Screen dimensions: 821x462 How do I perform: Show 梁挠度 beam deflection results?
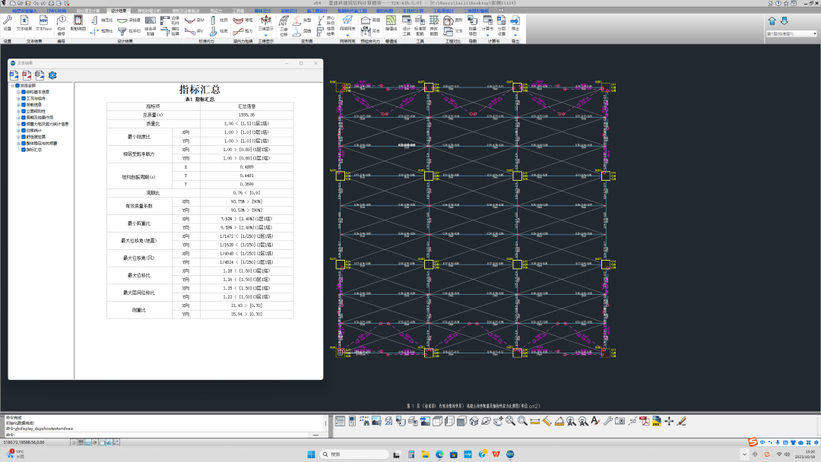128,20
